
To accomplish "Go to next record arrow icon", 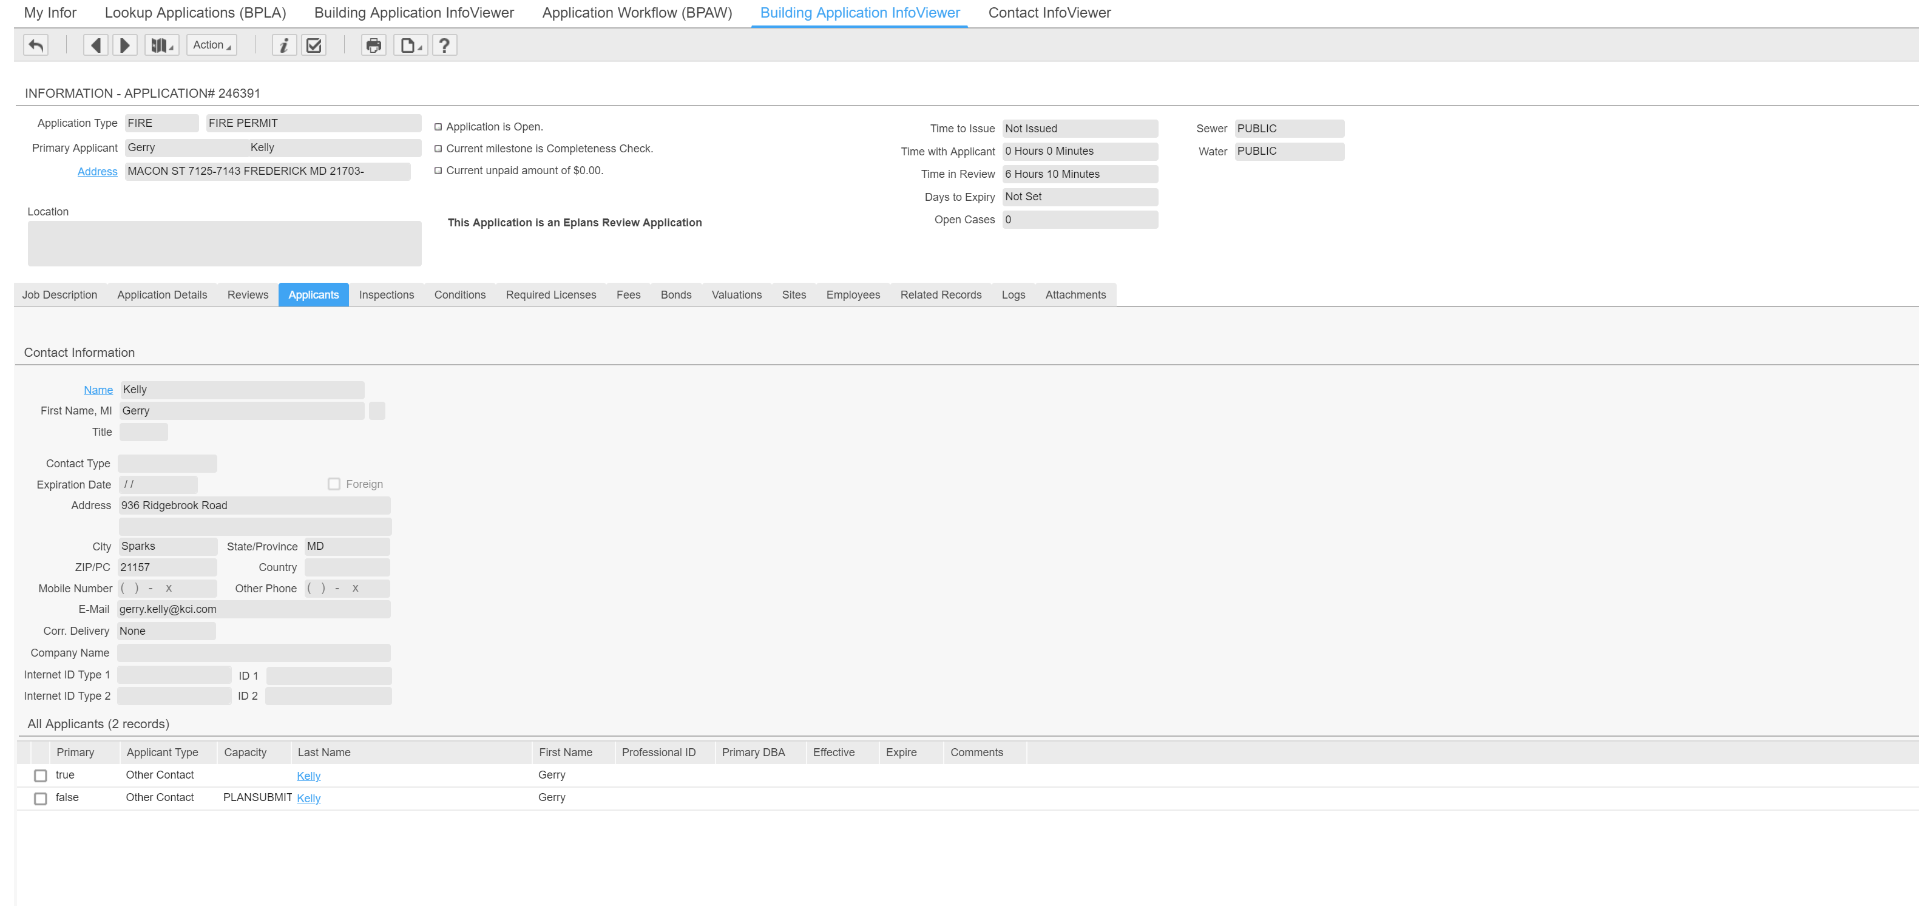I will [125, 46].
